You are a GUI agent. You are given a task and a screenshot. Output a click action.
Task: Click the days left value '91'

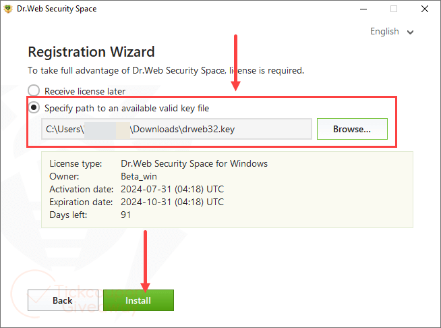pos(125,215)
